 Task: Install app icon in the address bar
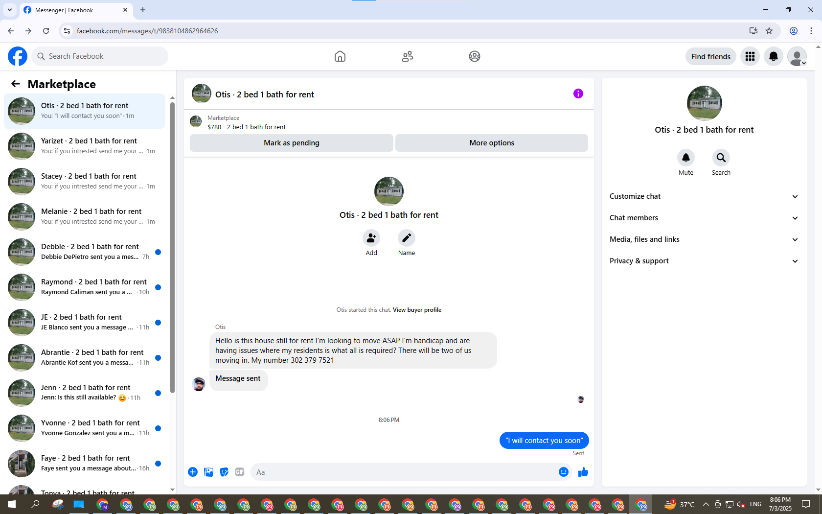tap(753, 31)
